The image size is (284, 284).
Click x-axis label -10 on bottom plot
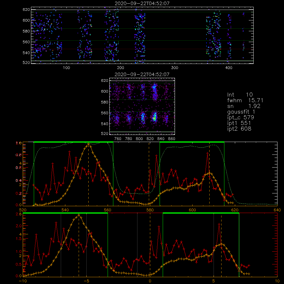click(x=23, y=281)
